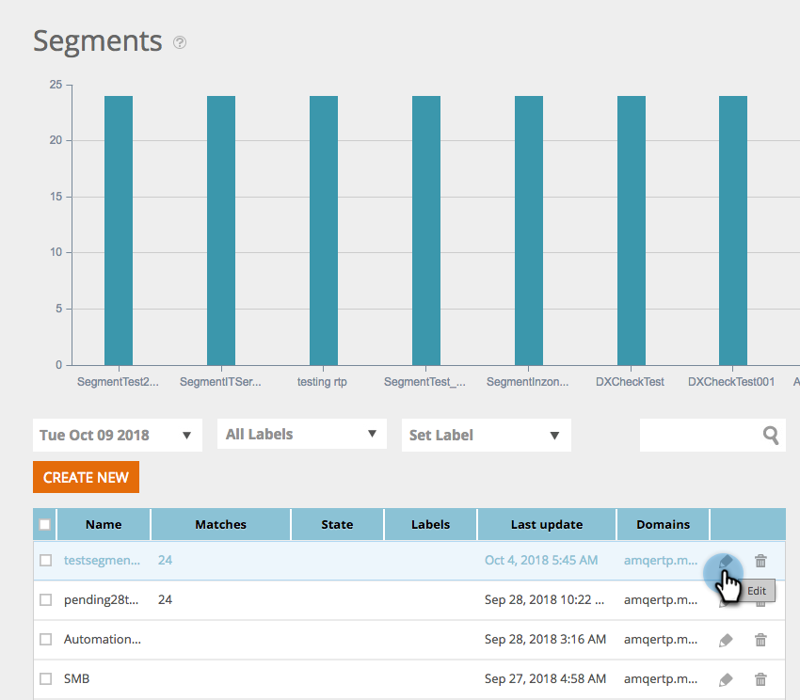Expand the All Labels filter dropdown
Image resolution: width=800 pixels, height=700 pixels.
[x=301, y=434]
